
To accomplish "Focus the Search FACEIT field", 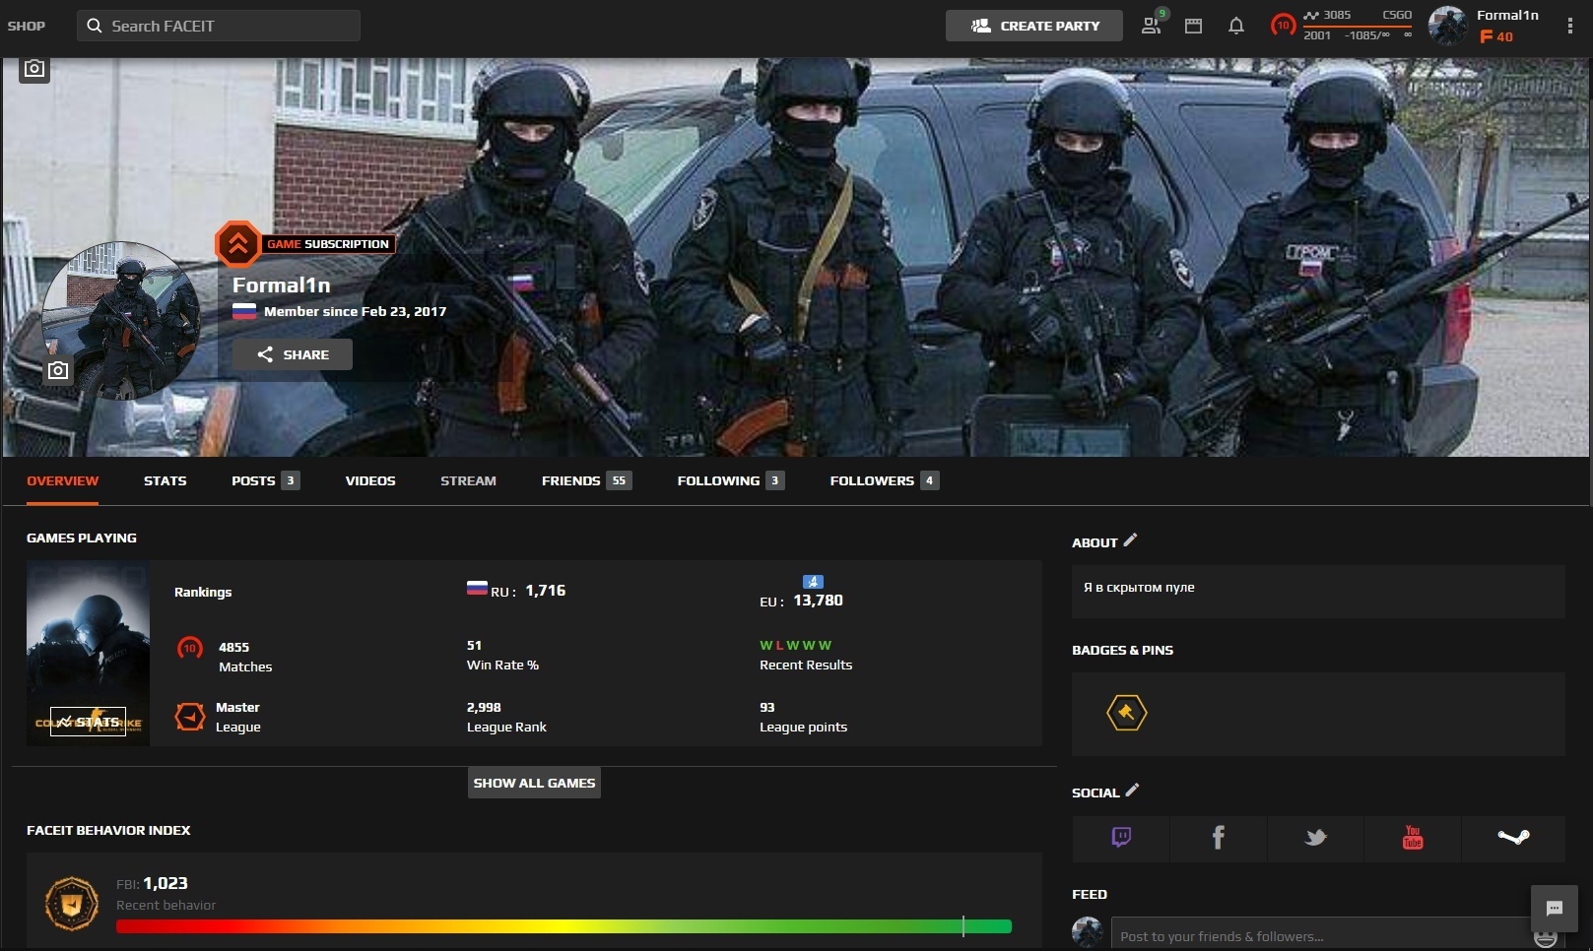I will [219, 26].
